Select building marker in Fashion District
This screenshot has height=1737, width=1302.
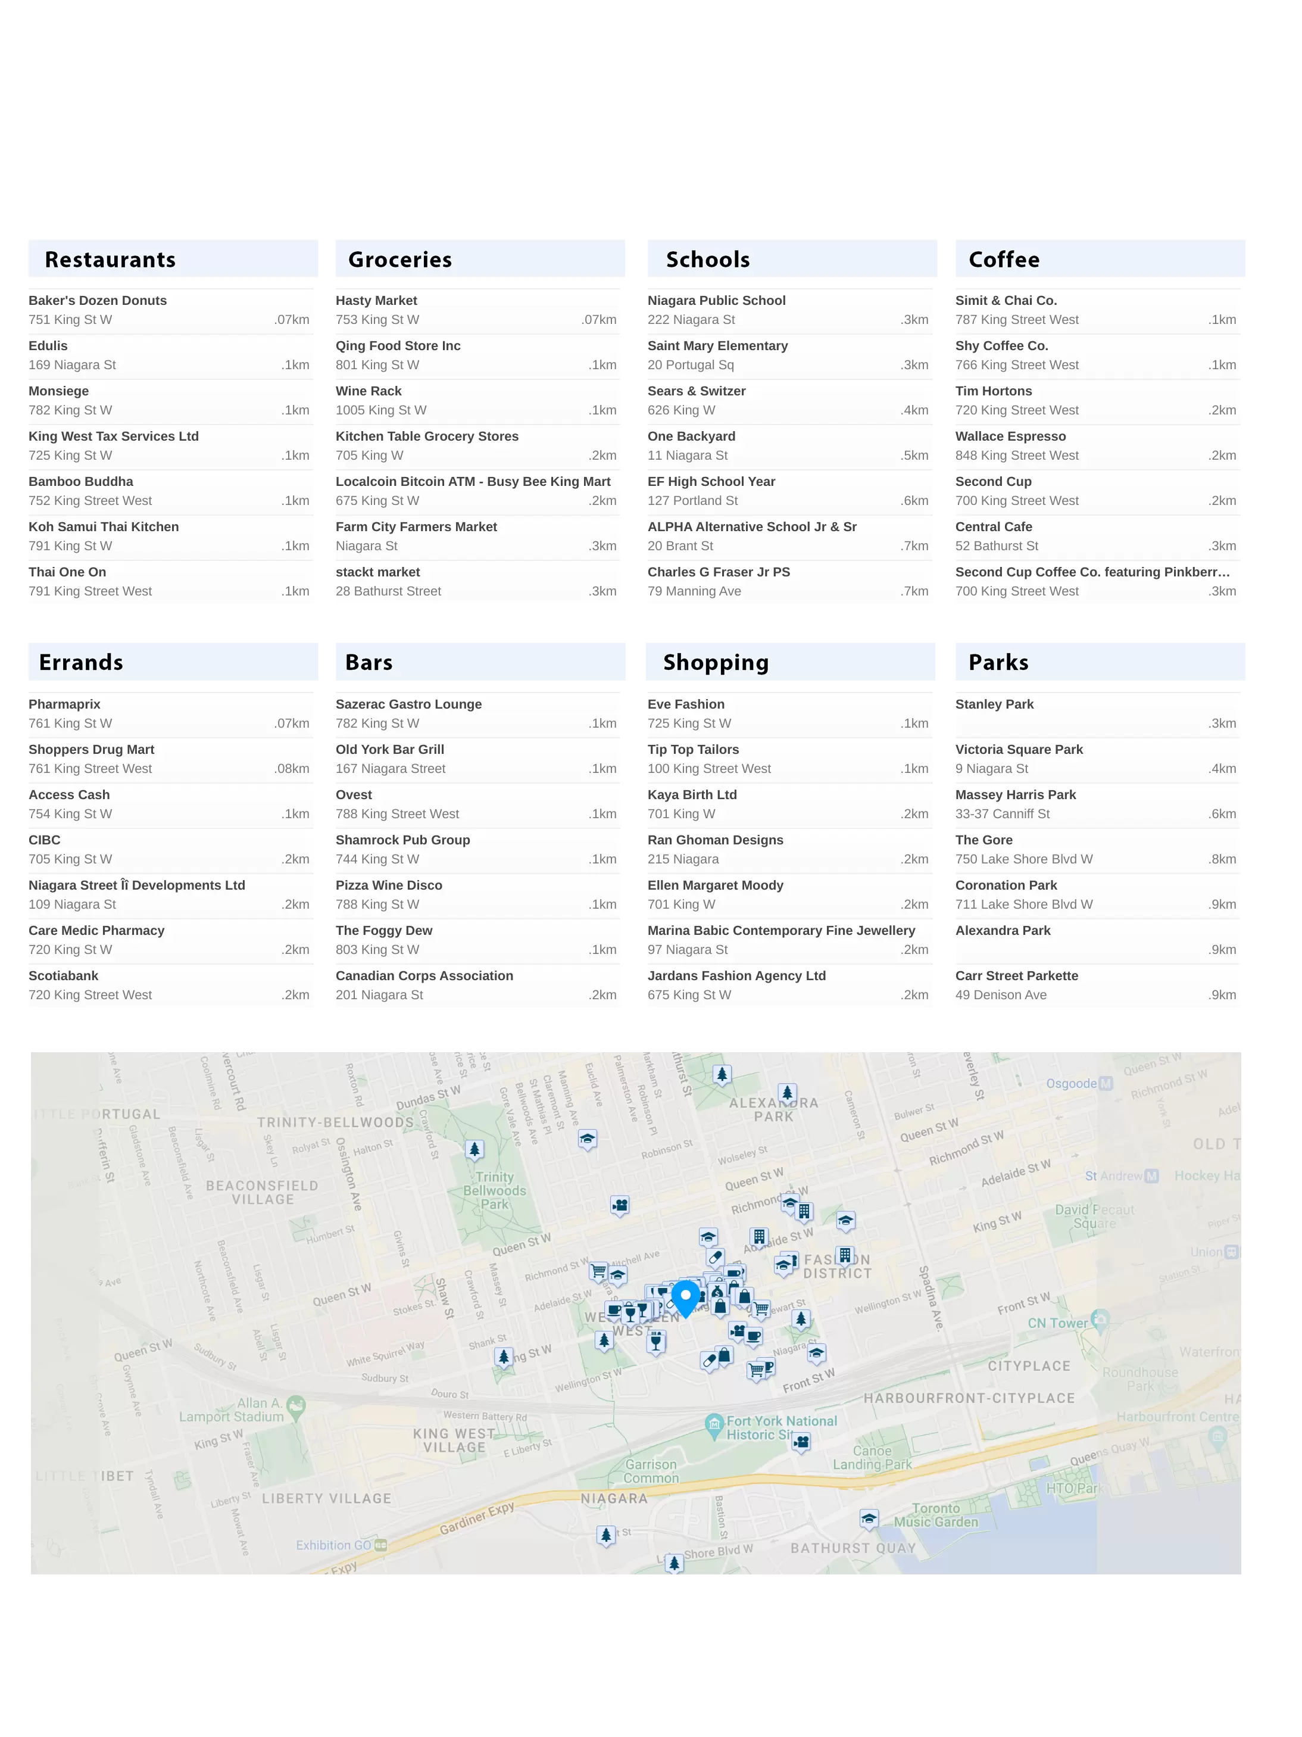[x=844, y=1255]
